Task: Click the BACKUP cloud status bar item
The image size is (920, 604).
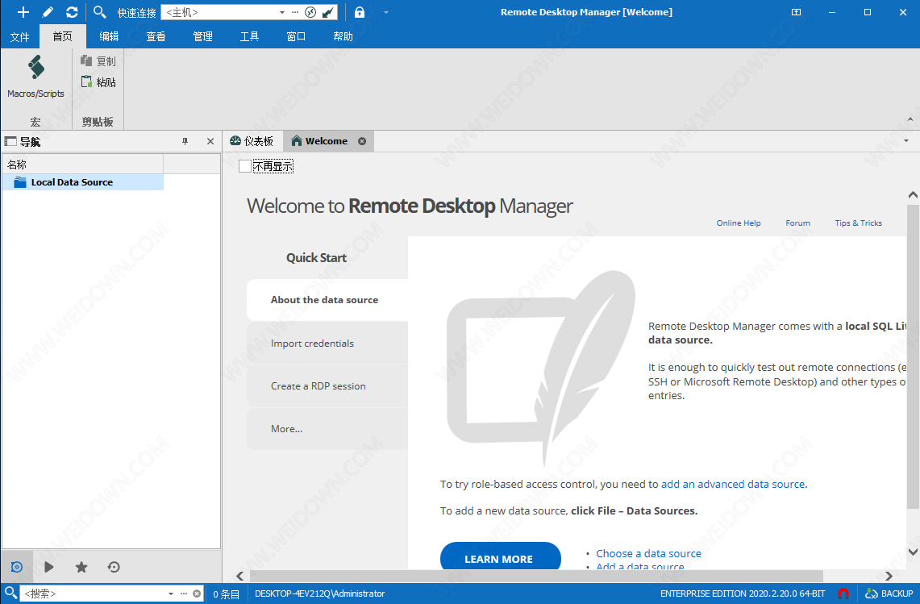Action: point(889,594)
